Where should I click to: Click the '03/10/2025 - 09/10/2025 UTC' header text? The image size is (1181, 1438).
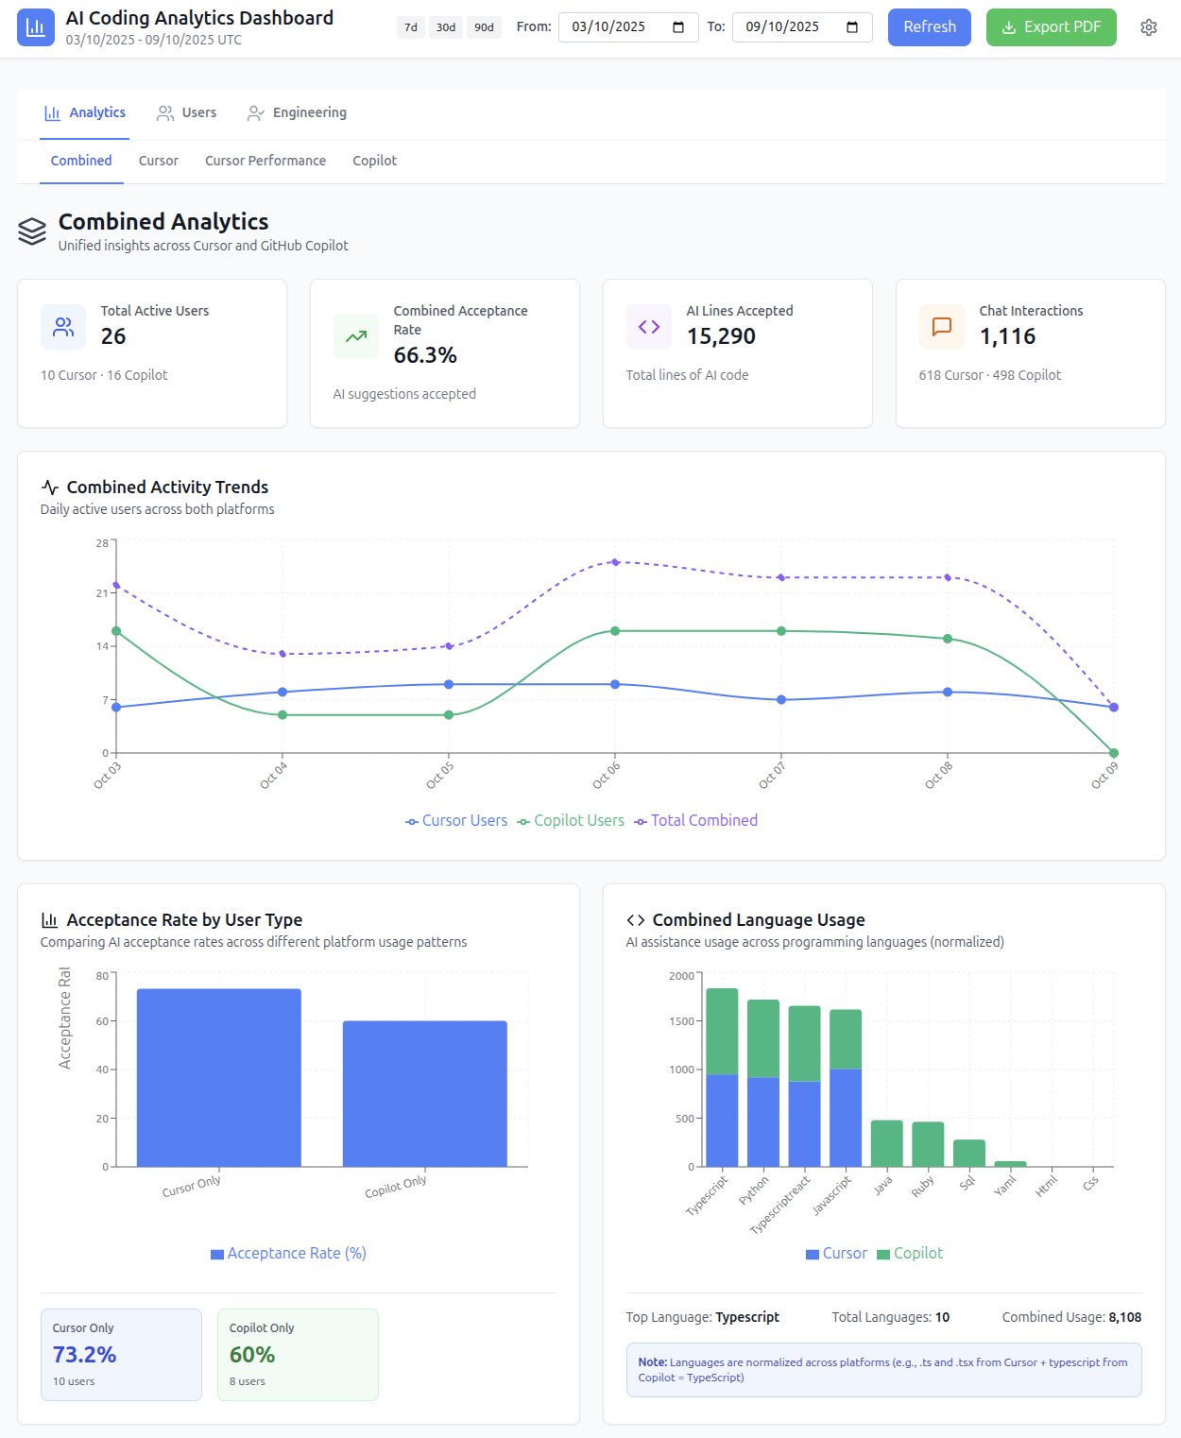154,40
